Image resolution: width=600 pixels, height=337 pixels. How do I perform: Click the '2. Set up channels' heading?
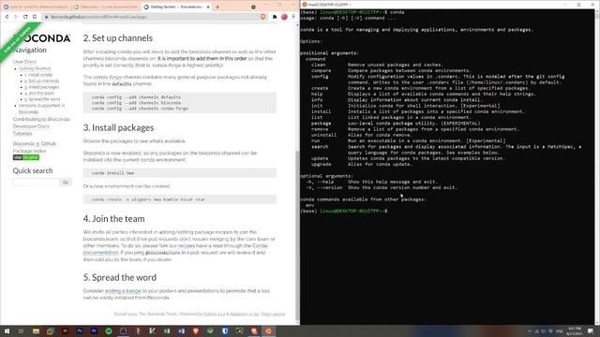(118, 38)
